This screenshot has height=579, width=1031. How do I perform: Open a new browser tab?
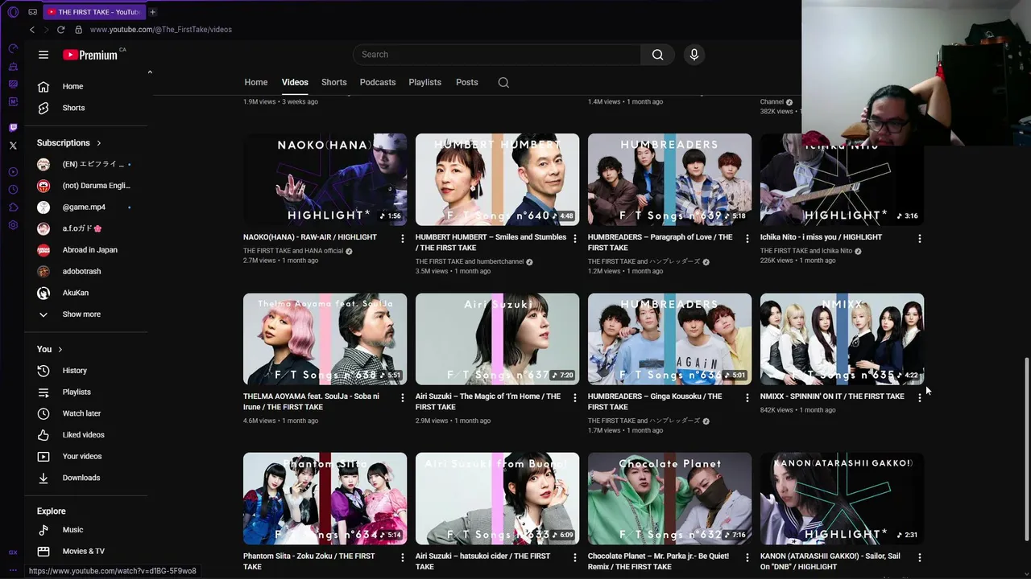click(x=152, y=12)
